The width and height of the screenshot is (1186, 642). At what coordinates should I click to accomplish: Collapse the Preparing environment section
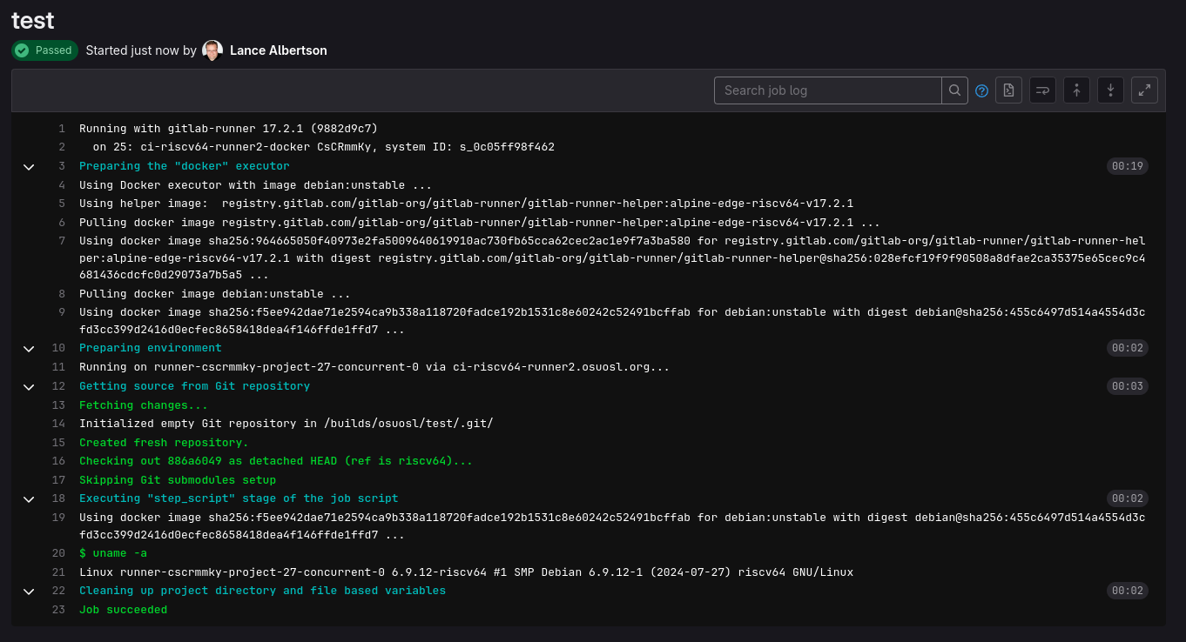(29, 348)
